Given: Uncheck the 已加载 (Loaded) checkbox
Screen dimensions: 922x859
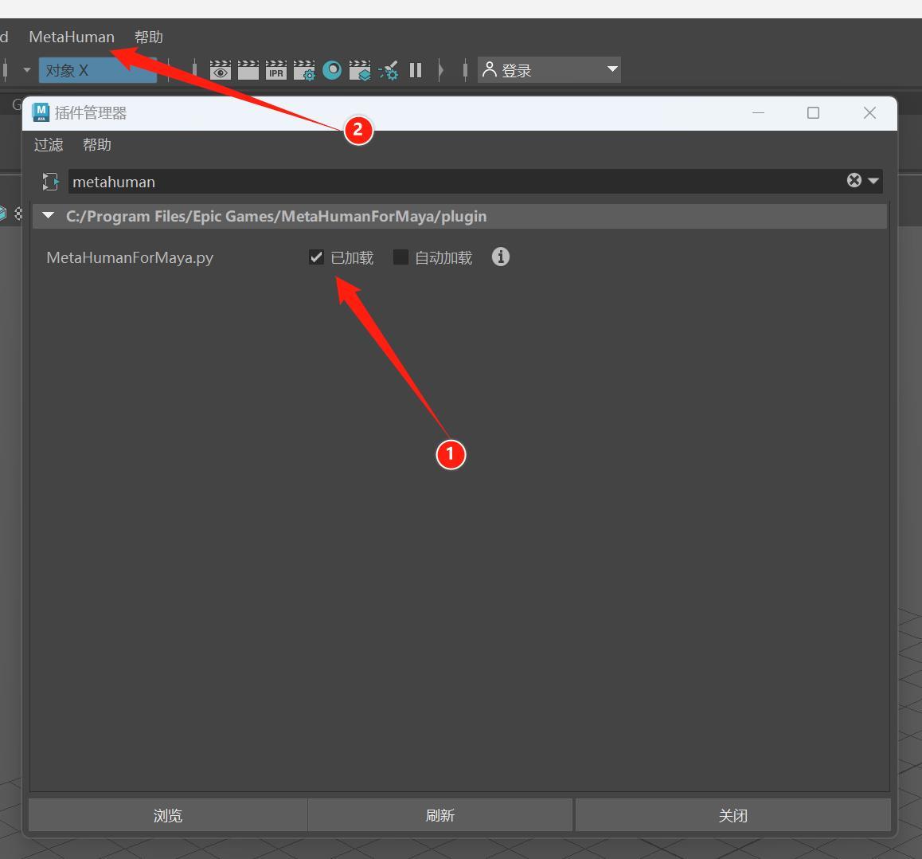Looking at the screenshot, I should coord(316,257).
